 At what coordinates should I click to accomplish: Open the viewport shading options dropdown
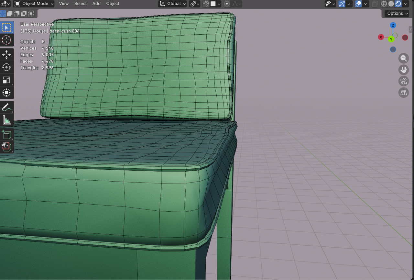click(406, 4)
